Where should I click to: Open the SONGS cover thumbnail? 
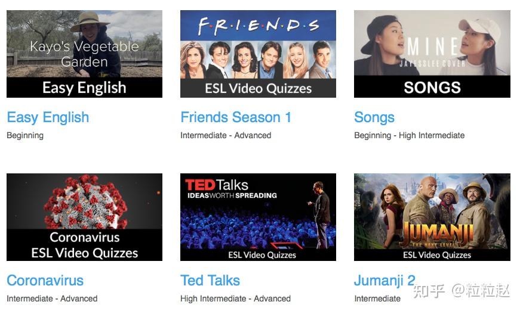point(432,54)
